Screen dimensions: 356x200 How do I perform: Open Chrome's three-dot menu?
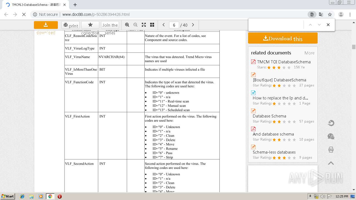(x=350, y=14)
